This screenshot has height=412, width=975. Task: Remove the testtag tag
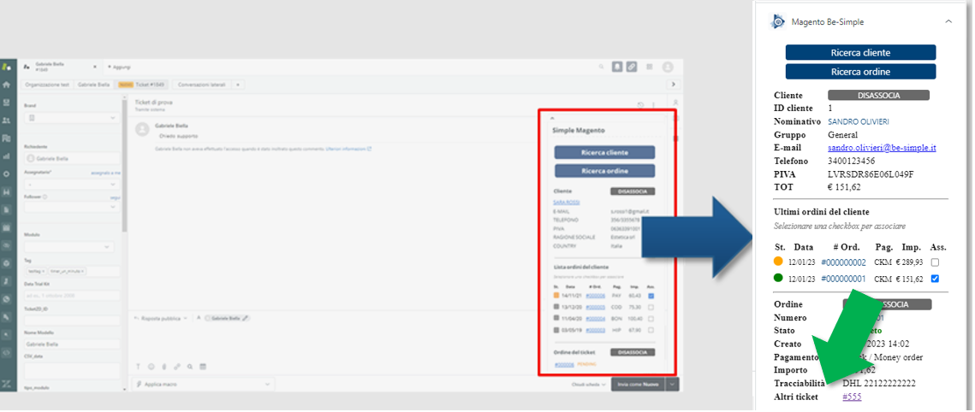[45, 271]
